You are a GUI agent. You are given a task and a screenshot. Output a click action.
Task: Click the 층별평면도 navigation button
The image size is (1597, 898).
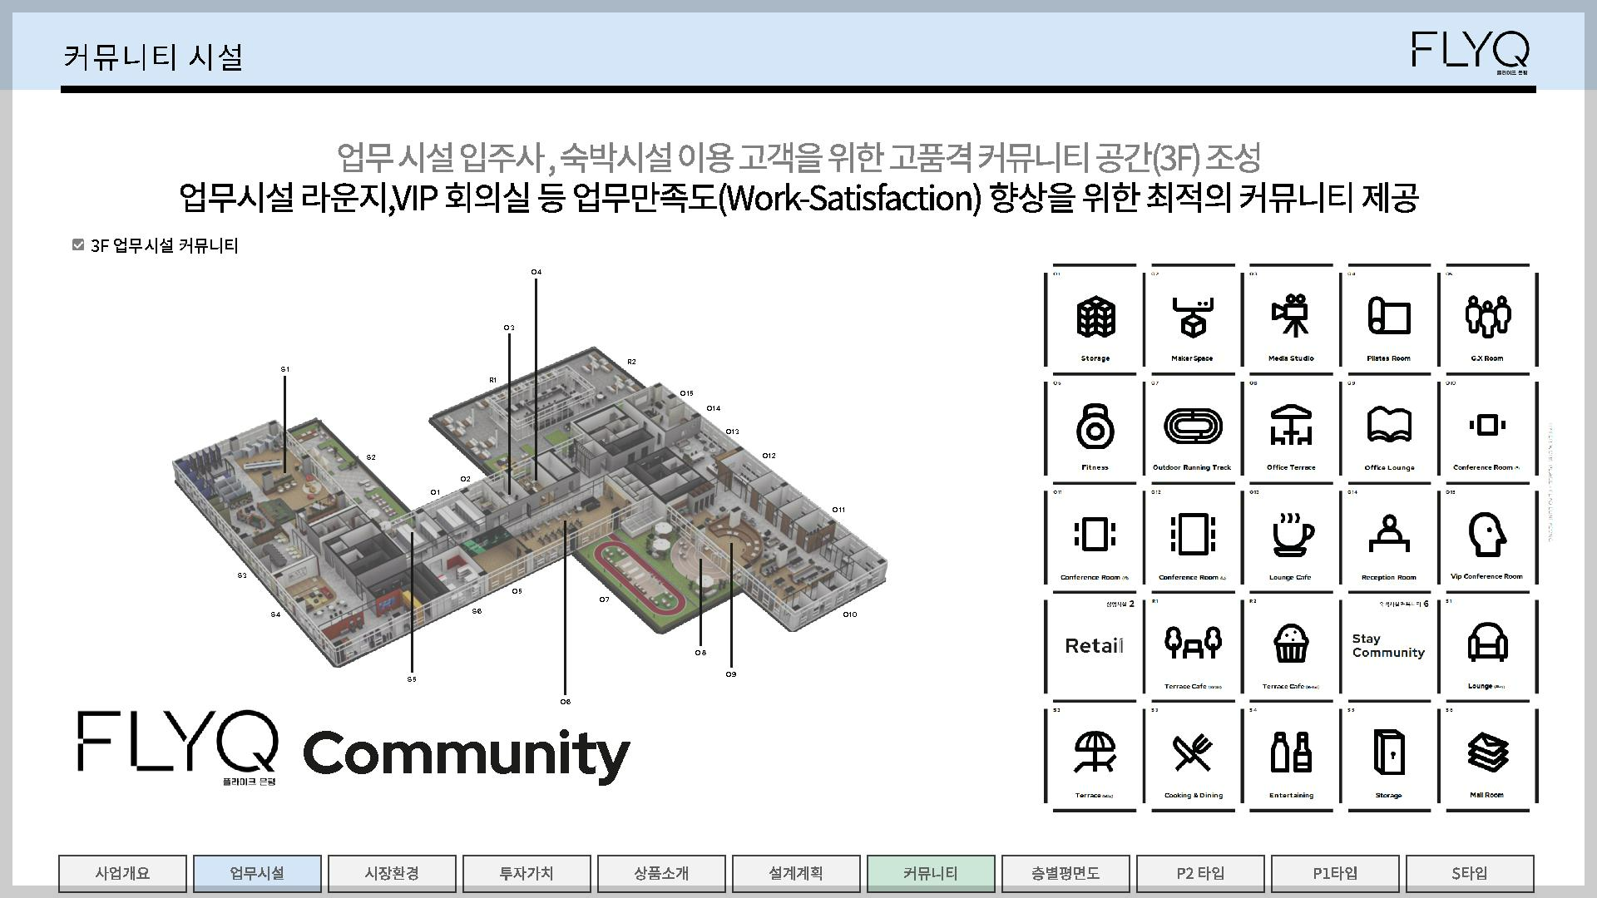click(1065, 873)
